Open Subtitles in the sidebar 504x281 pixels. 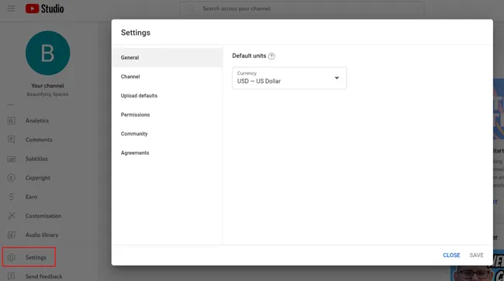36,159
